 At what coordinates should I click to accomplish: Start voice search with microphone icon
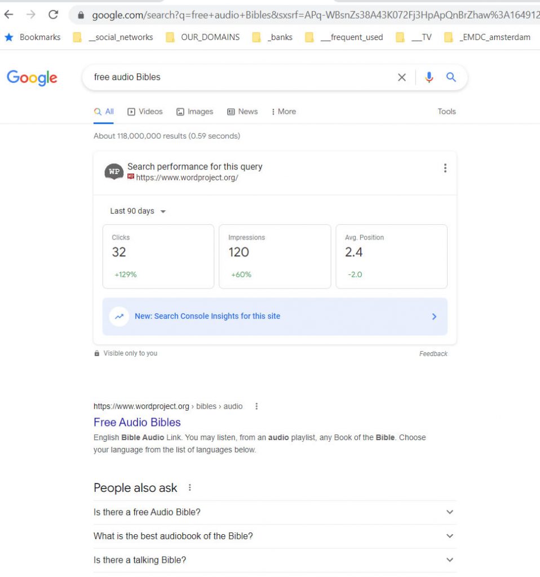[429, 77]
